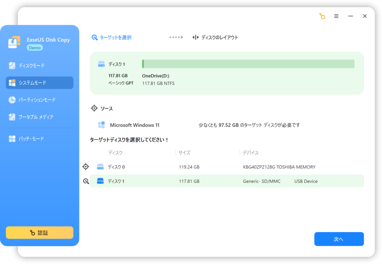Click the step arrow dots between steps

(x=176, y=37)
